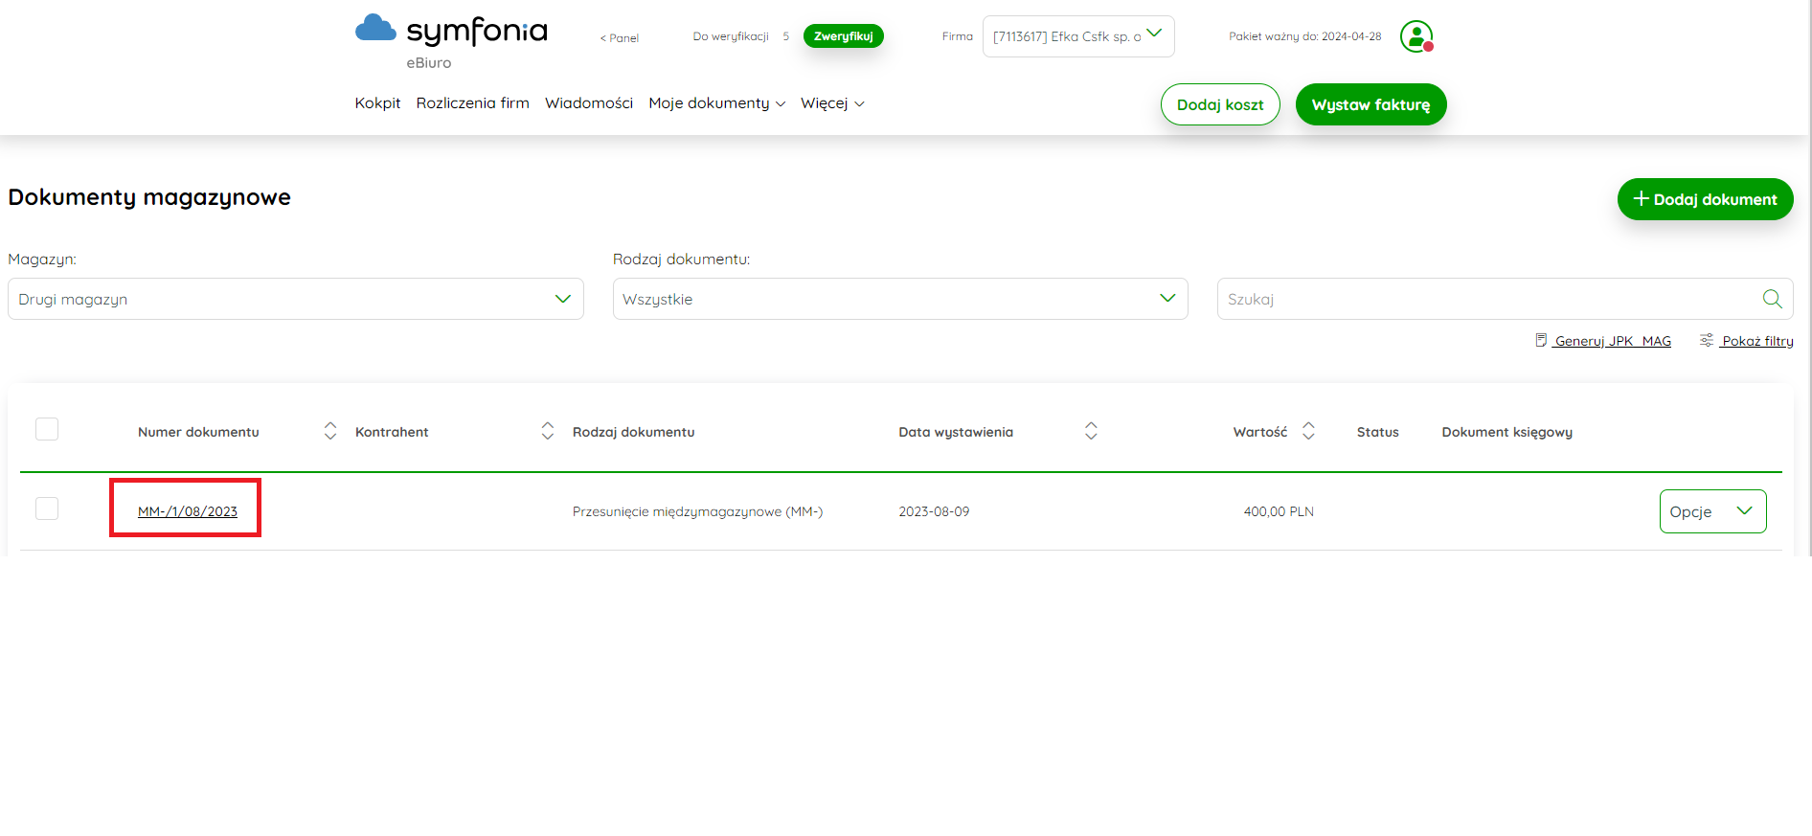
Task: Tick the select-all header checkbox
Action: 47,429
